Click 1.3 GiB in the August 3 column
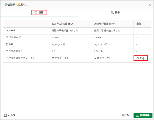 pos(97,38)
